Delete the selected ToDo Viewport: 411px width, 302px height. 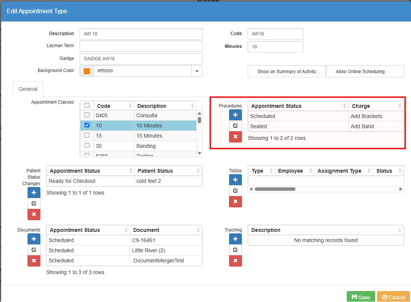tap(236, 201)
